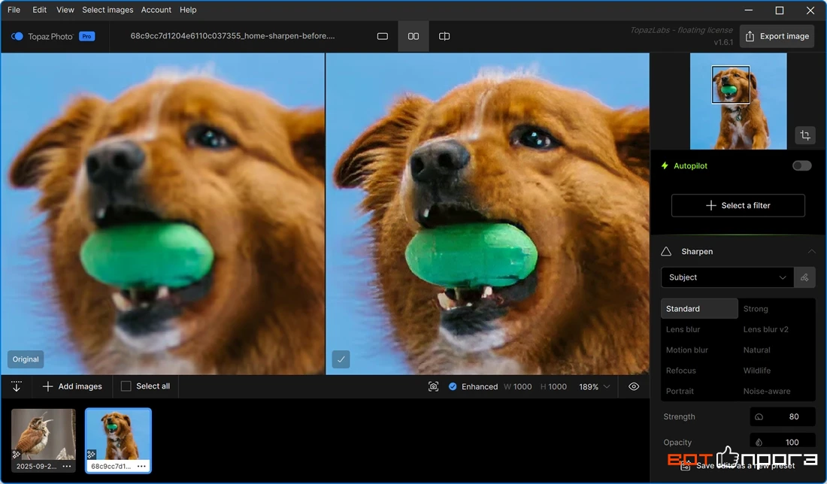Click the Autopilot lightning bolt icon
The image size is (827, 484).
[x=665, y=165]
